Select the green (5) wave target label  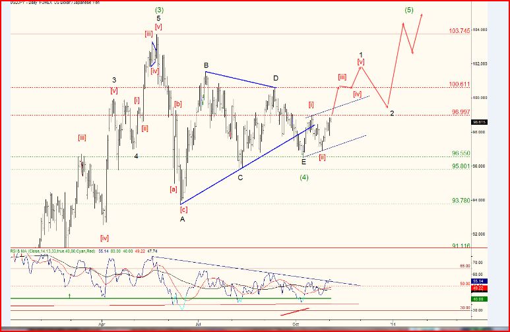pyautogui.click(x=410, y=10)
